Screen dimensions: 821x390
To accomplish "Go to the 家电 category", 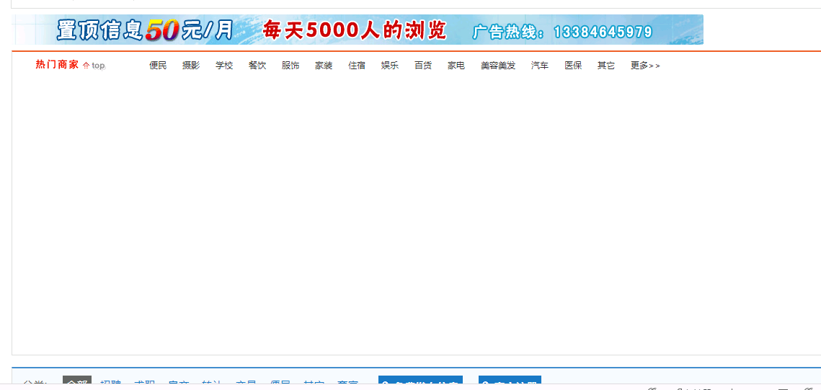I will (456, 66).
